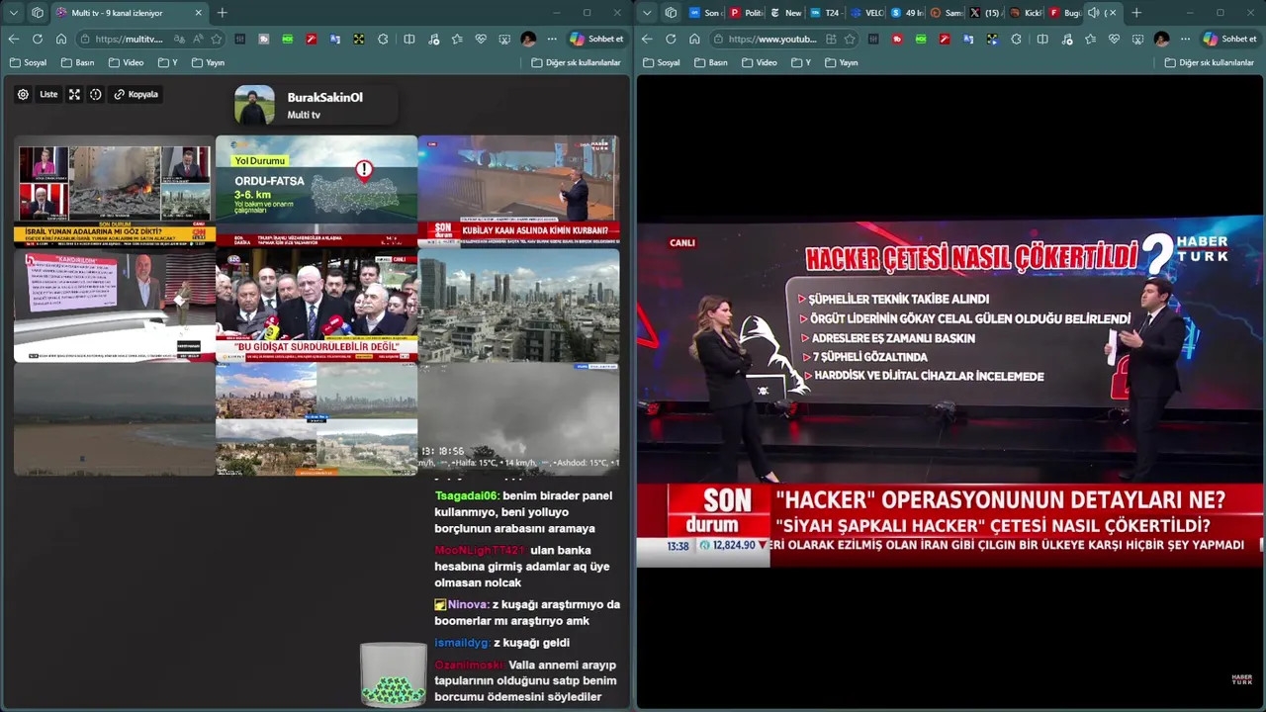Open Video bookmarks folder in YouTube window
Image resolution: width=1266 pixels, height=712 pixels.
click(x=759, y=62)
